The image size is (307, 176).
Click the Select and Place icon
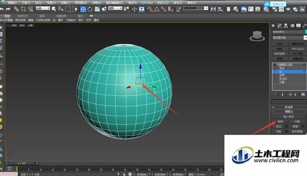click(104, 9)
